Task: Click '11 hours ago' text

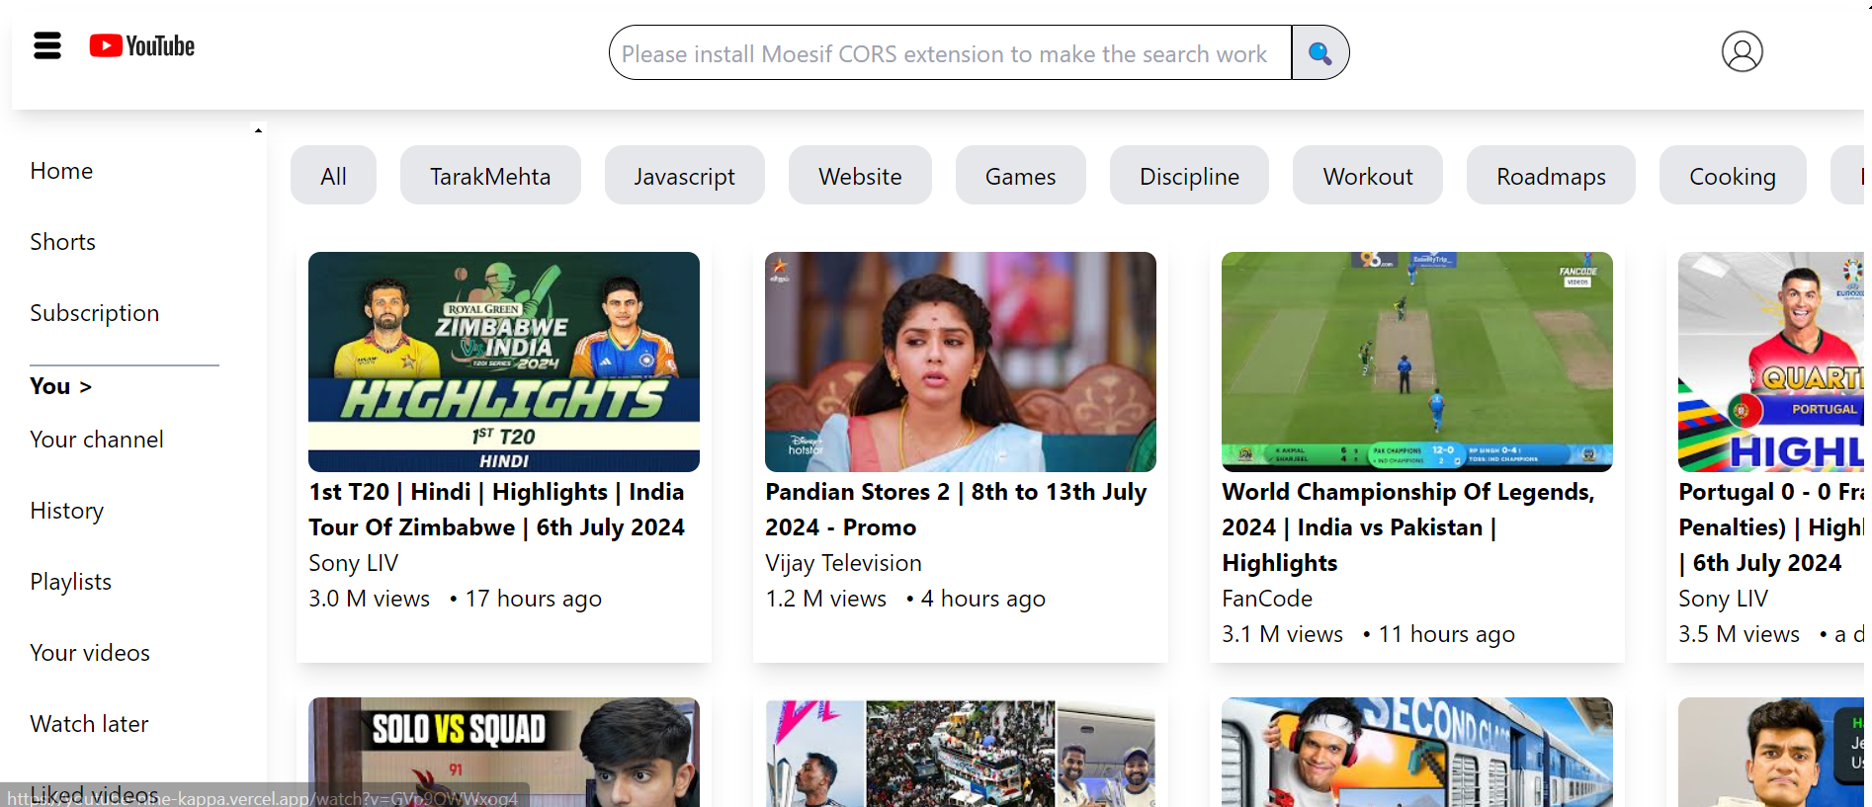Action: pyautogui.click(x=1446, y=634)
